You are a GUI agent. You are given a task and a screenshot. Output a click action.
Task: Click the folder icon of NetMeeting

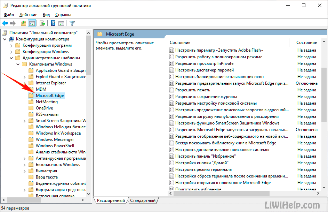pyautogui.click(x=31, y=102)
